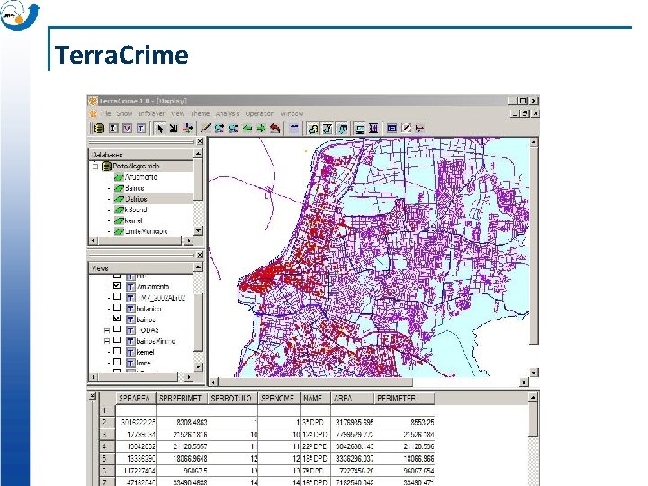Image resolution: width=648 pixels, height=486 pixels.
Task: Enable the kernel theme checkbox
Action: coord(116,352)
